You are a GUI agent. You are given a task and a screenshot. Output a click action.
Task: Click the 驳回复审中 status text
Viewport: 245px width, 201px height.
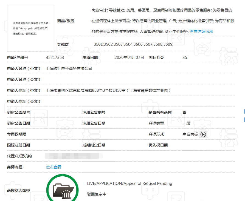click(x=97, y=194)
